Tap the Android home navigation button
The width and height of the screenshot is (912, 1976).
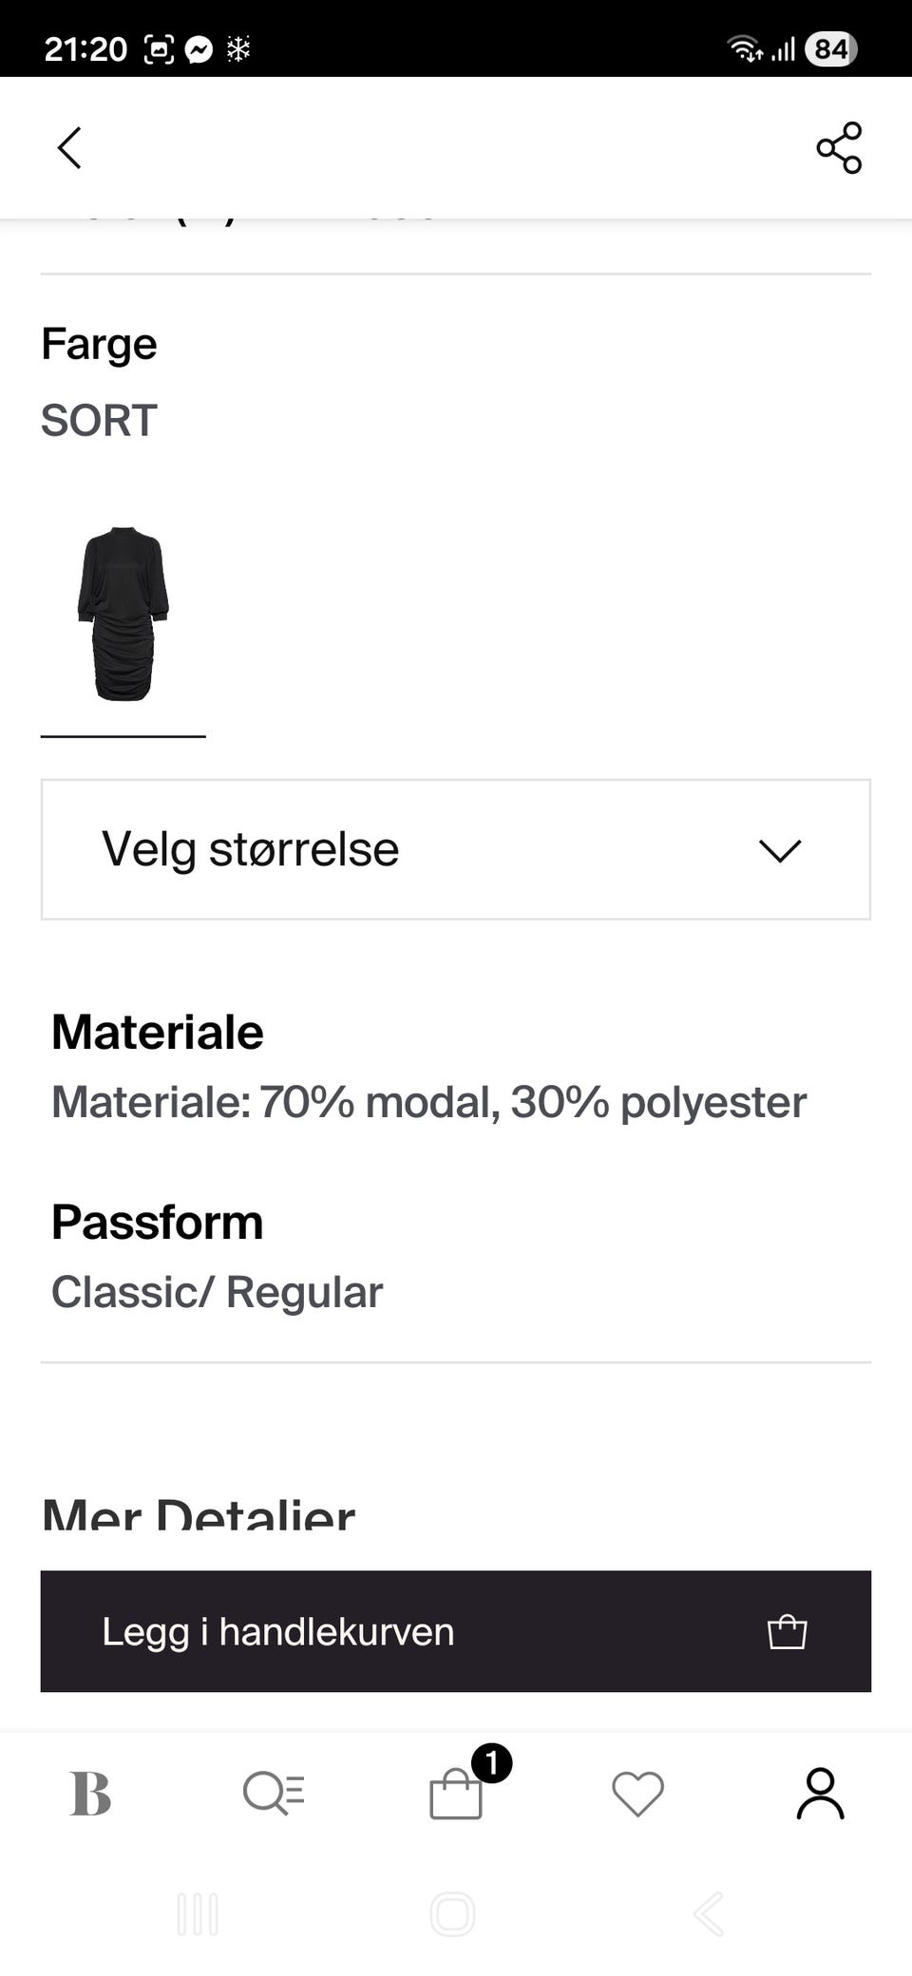[452, 1914]
